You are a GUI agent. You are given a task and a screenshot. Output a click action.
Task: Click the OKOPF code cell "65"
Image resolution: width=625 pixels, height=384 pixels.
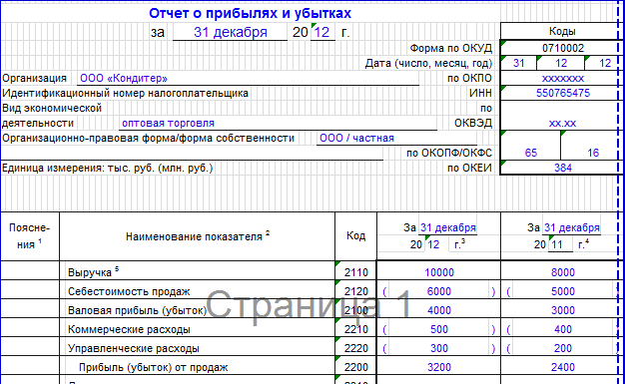click(x=530, y=153)
